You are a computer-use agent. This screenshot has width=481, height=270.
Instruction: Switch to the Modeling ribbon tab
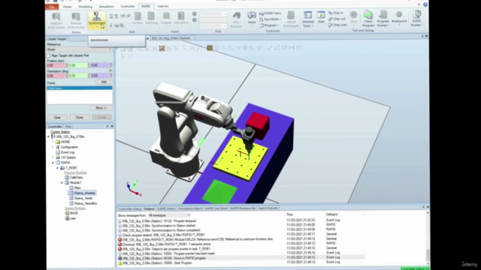(x=85, y=7)
